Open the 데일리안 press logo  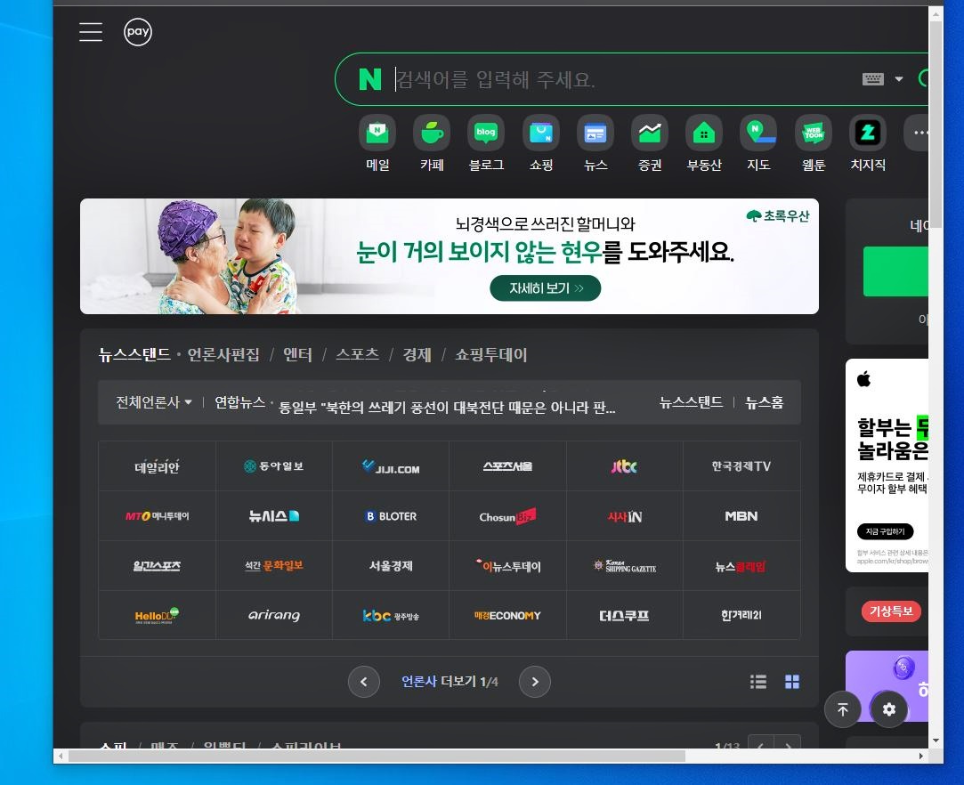pos(157,466)
